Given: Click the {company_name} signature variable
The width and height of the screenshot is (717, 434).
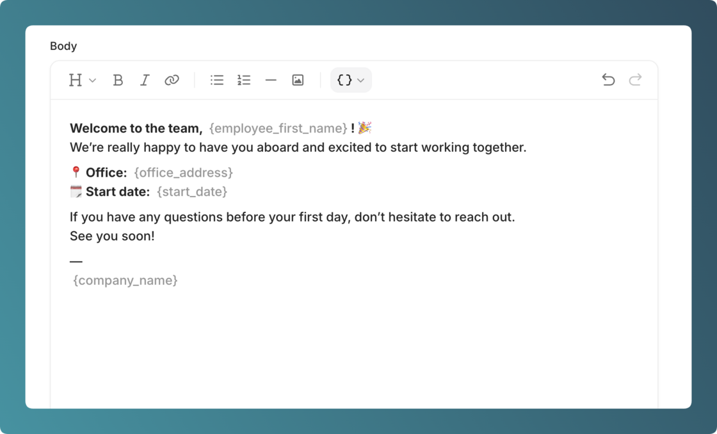Looking at the screenshot, I should pos(125,280).
